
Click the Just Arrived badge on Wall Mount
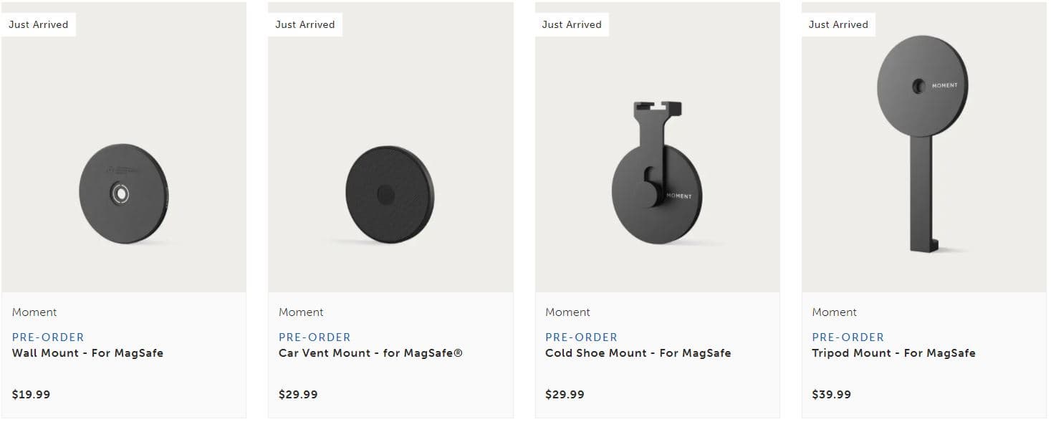[39, 24]
